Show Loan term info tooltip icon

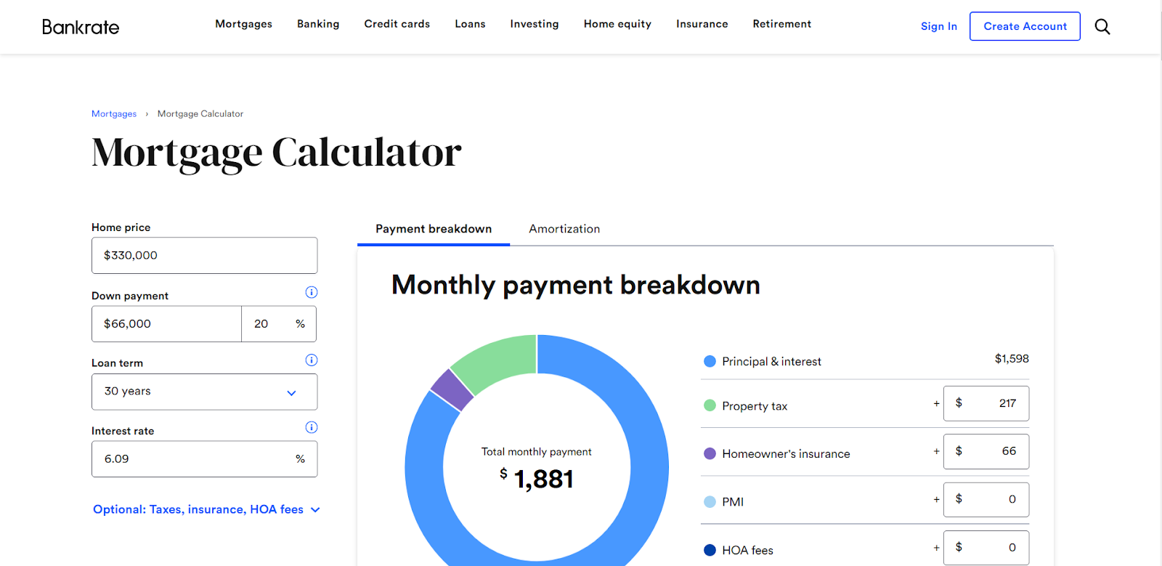pyautogui.click(x=312, y=360)
